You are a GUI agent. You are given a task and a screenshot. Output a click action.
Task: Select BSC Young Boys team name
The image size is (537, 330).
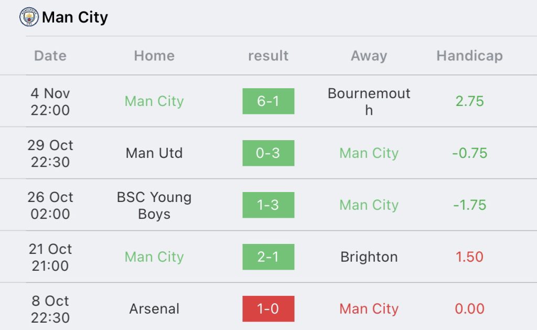pyautogui.click(x=154, y=205)
